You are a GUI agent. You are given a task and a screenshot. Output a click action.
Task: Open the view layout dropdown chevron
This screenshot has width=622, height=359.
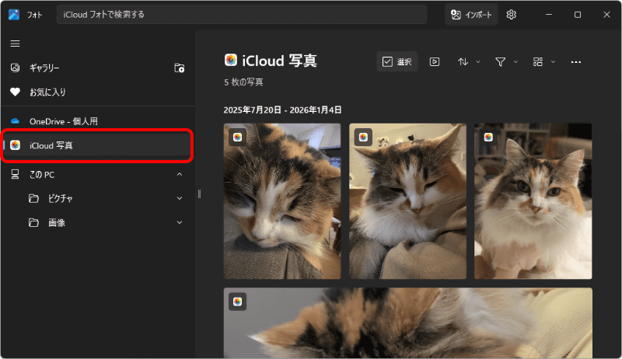click(x=553, y=62)
